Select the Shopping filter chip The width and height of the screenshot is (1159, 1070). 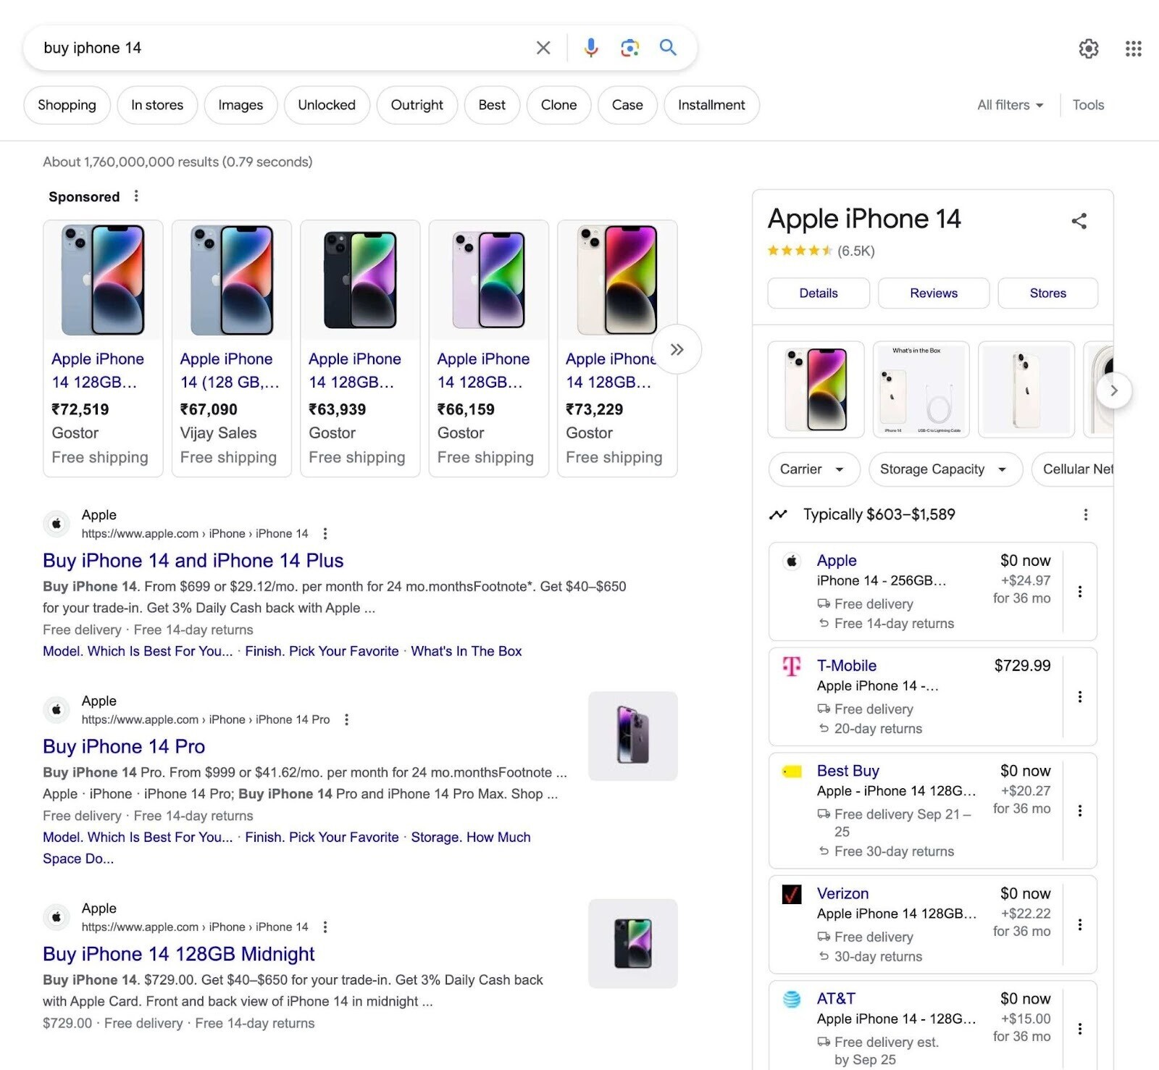[67, 105]
